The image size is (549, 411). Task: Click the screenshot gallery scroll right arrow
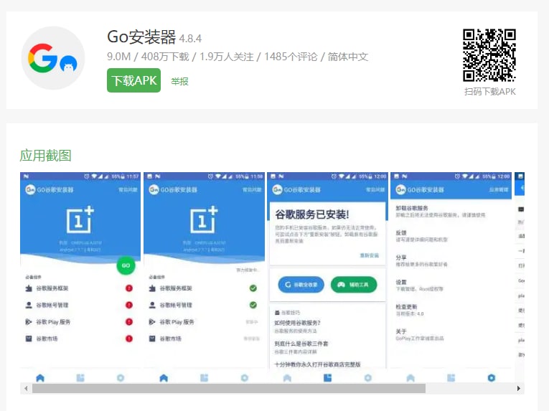519,388
